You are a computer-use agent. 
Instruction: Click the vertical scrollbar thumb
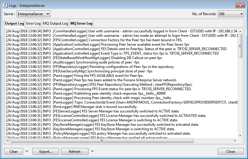click(240, 46)
